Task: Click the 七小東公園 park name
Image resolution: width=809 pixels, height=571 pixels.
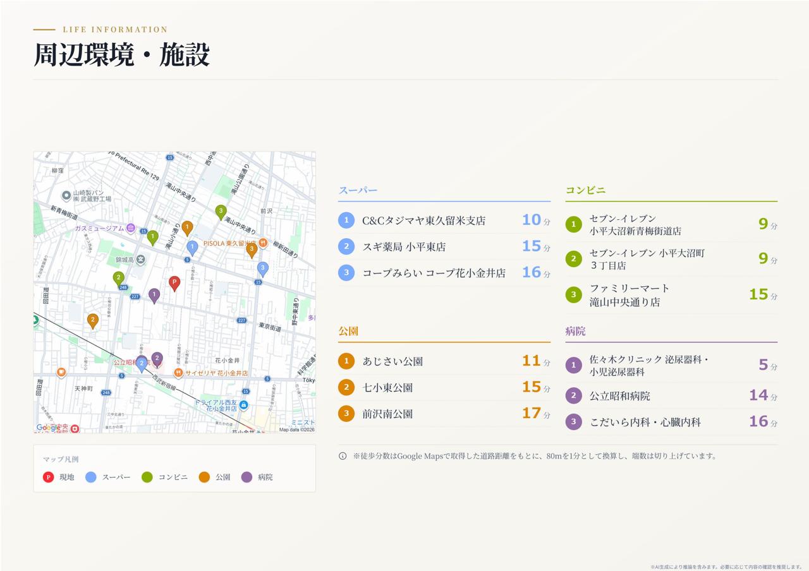Action: pyautogui.click(x=387, y=387)
